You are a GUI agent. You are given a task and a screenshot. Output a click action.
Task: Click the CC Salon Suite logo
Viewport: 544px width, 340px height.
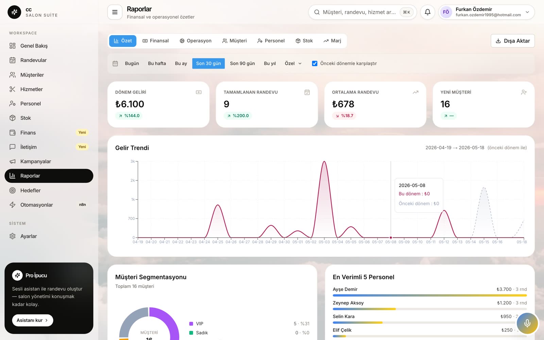14,12
